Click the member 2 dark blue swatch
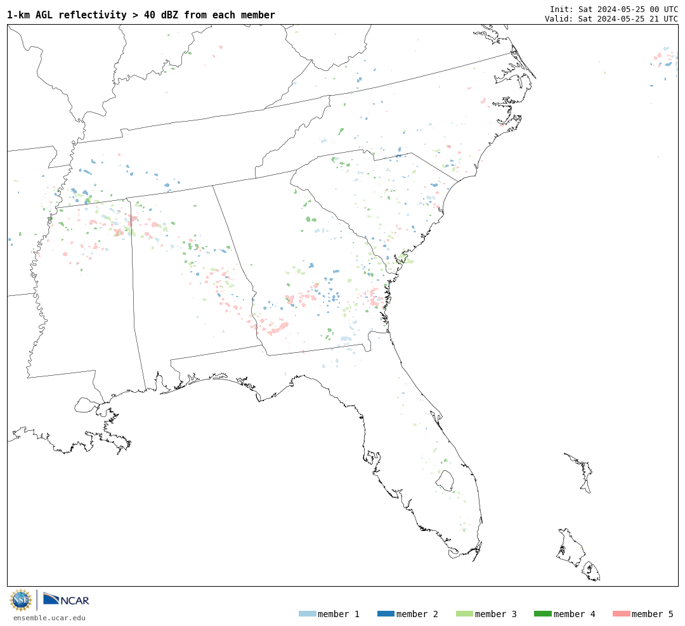This screenshot has height=626, width=685. click(x=386, y=614)
